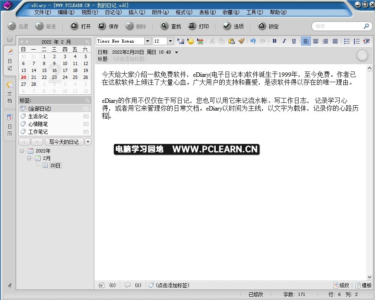Click the 模板 template button
375x300 pixels.
pos(364,285)
